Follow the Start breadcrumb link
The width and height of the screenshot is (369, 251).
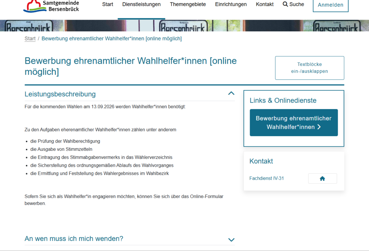pyautogui.click(x=30, y=39)
